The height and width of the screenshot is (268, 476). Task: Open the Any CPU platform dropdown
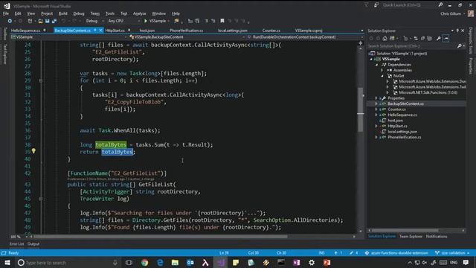(x=124, y=21)
